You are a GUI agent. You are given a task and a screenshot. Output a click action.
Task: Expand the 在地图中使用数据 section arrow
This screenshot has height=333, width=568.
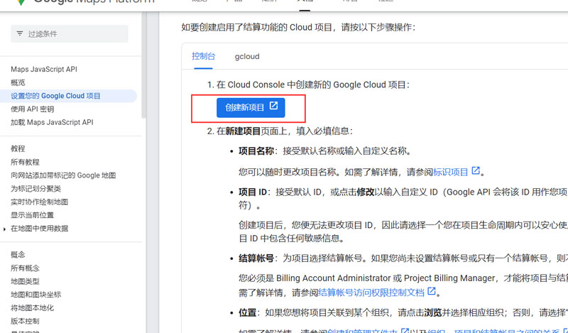5,229
